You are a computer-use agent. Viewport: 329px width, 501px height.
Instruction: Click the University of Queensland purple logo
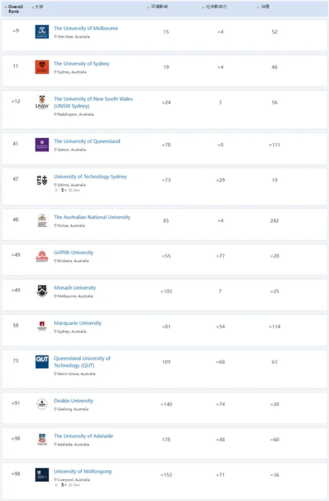coord(42,145)
